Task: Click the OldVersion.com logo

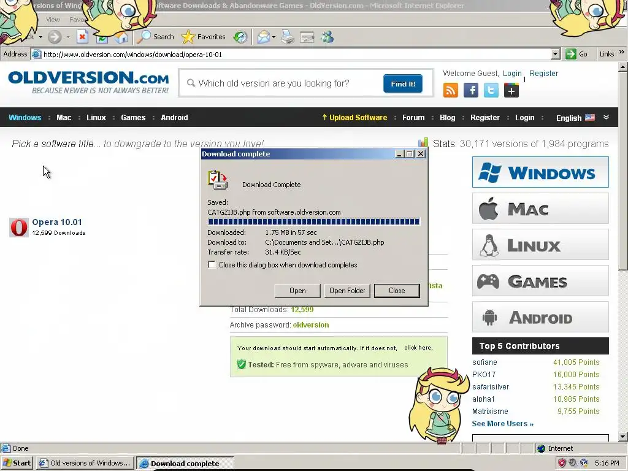Action: (x=88, y=83)
